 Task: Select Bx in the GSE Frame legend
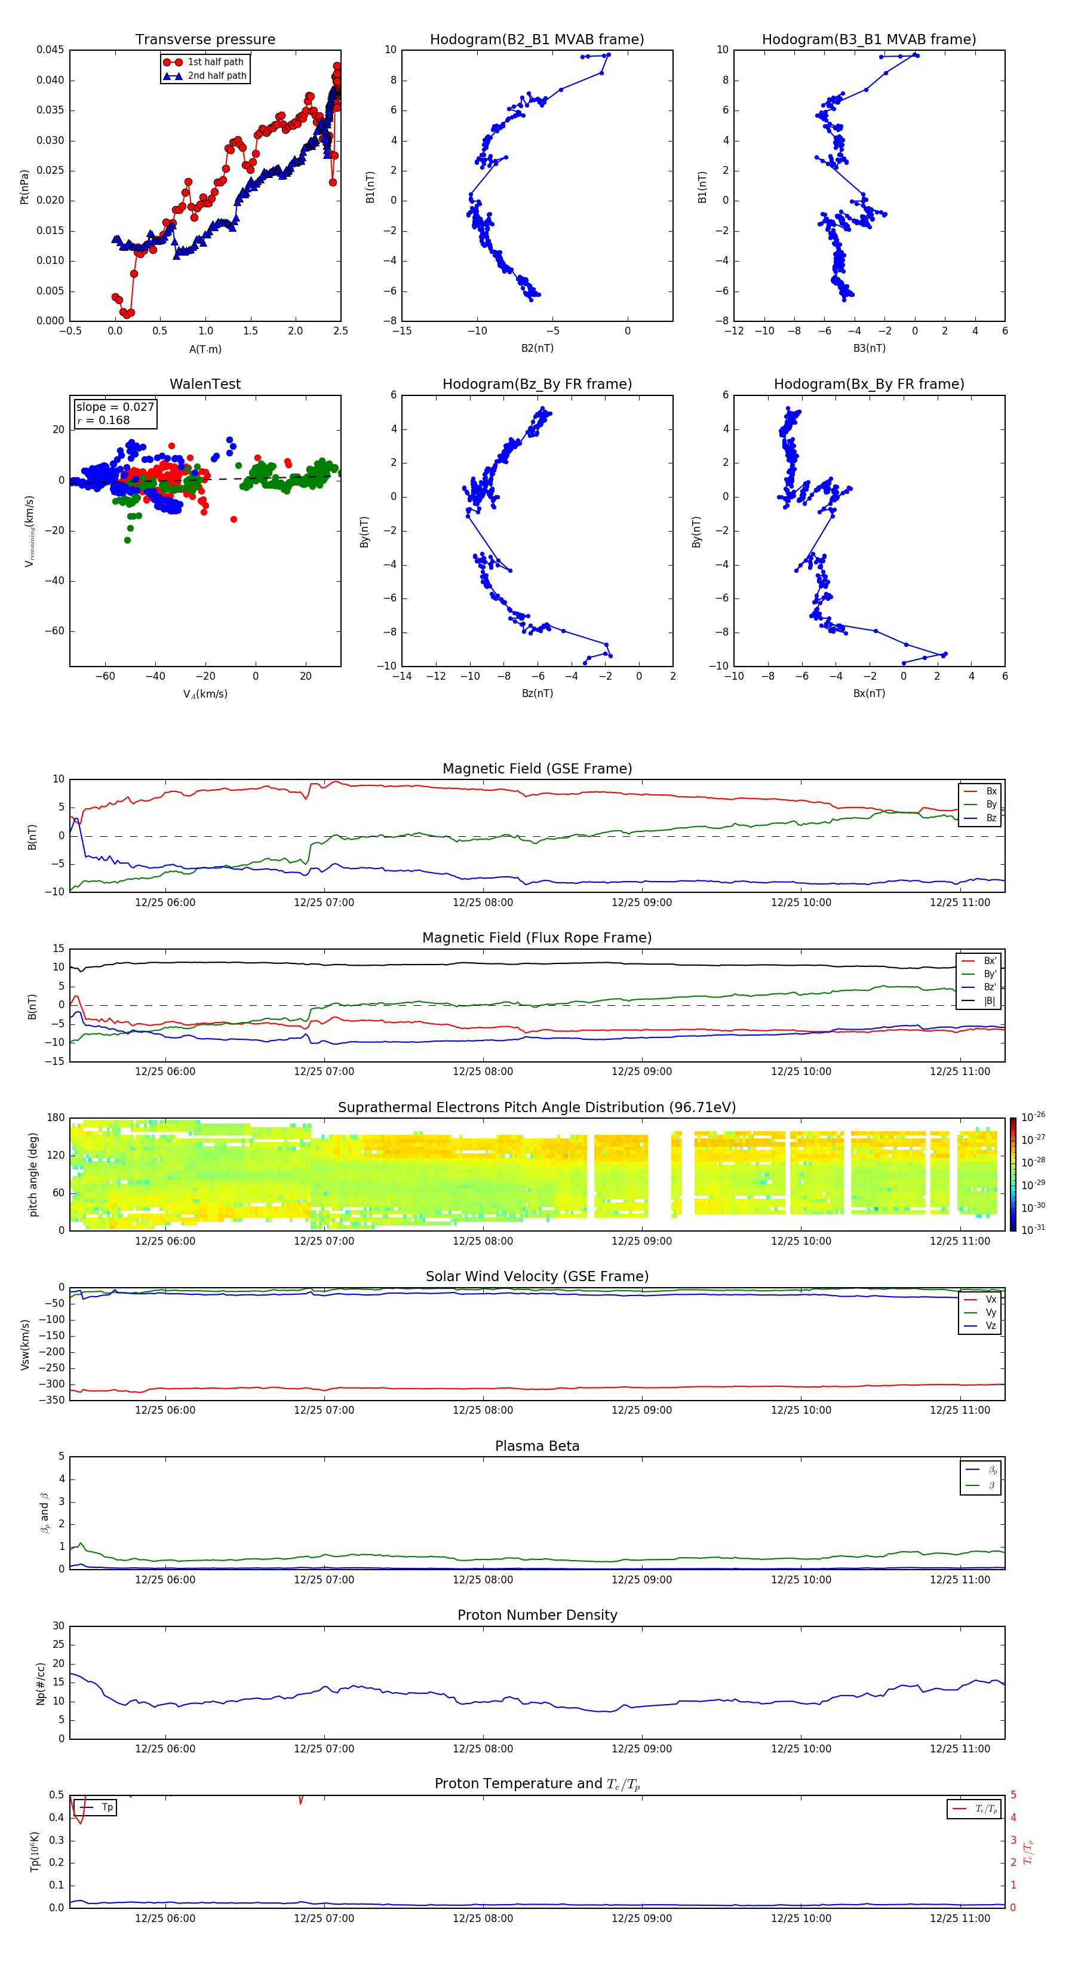click(980, 791)
